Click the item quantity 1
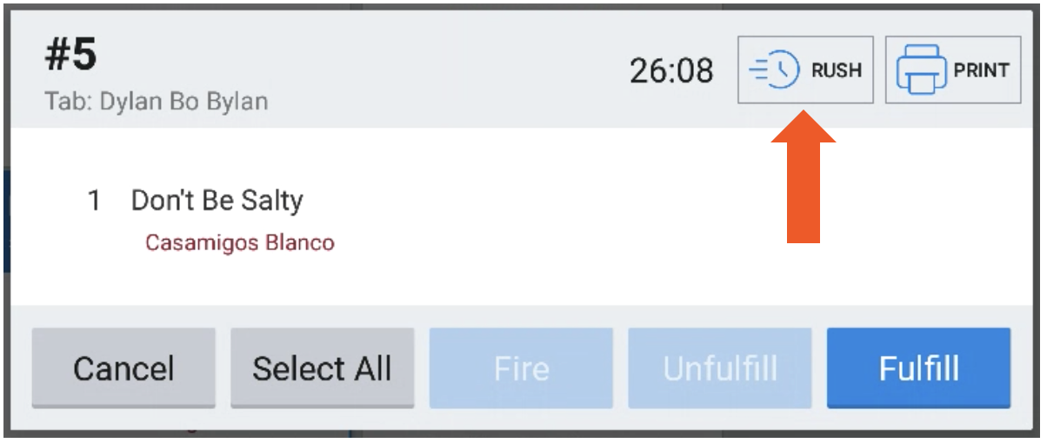The image size is (1047, 443). point(95,202)
